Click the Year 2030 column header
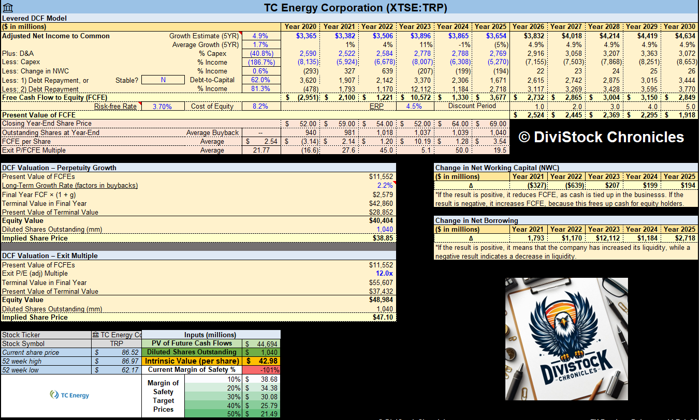This screenshot has width=700, height=420. click(679, 26)
